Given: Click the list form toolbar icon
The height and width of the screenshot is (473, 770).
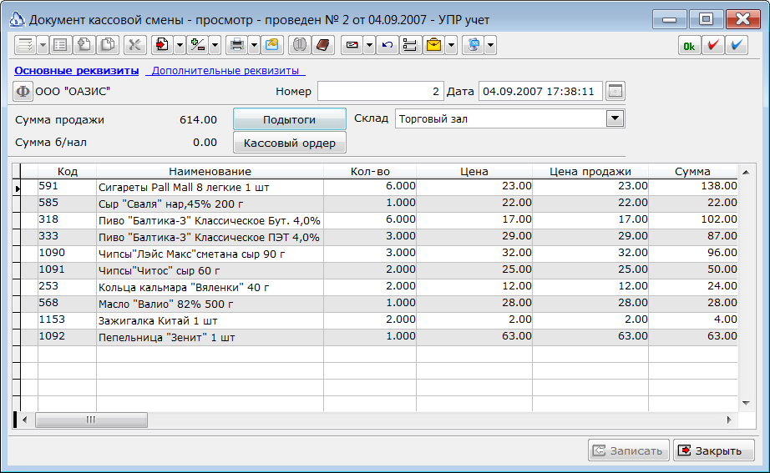Looking at the screenshot, I should point(60,45).
